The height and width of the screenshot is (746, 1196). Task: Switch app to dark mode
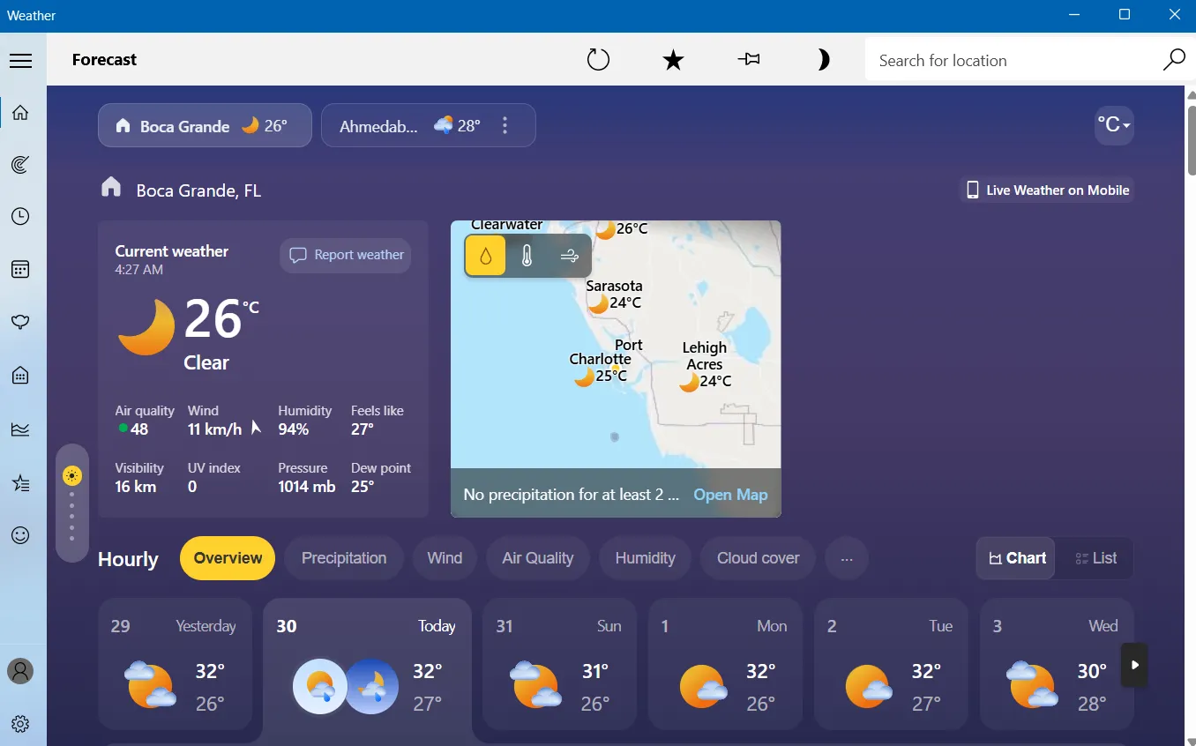[x=823, y=58]
